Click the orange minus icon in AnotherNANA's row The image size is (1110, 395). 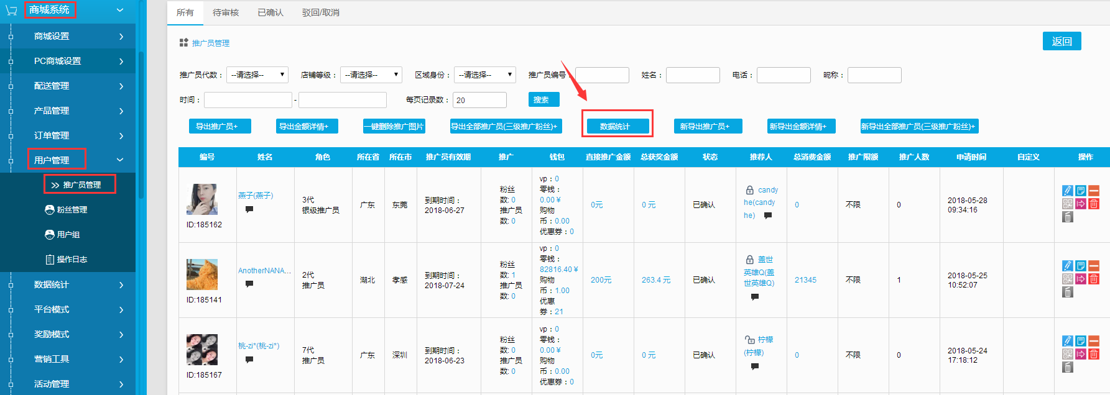tap(1094, 266)
